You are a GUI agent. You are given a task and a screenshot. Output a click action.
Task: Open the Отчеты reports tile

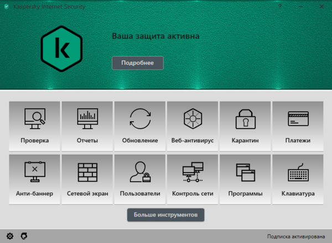pyautogui.click(x=87, y=126)
